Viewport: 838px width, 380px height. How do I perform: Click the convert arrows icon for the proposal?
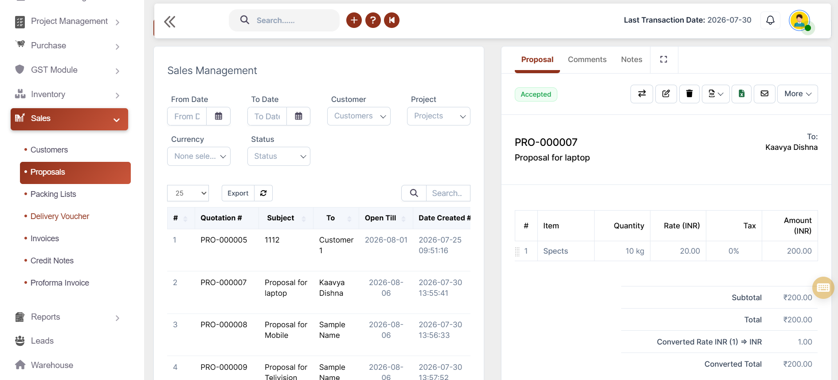click(x=642, y=94)
